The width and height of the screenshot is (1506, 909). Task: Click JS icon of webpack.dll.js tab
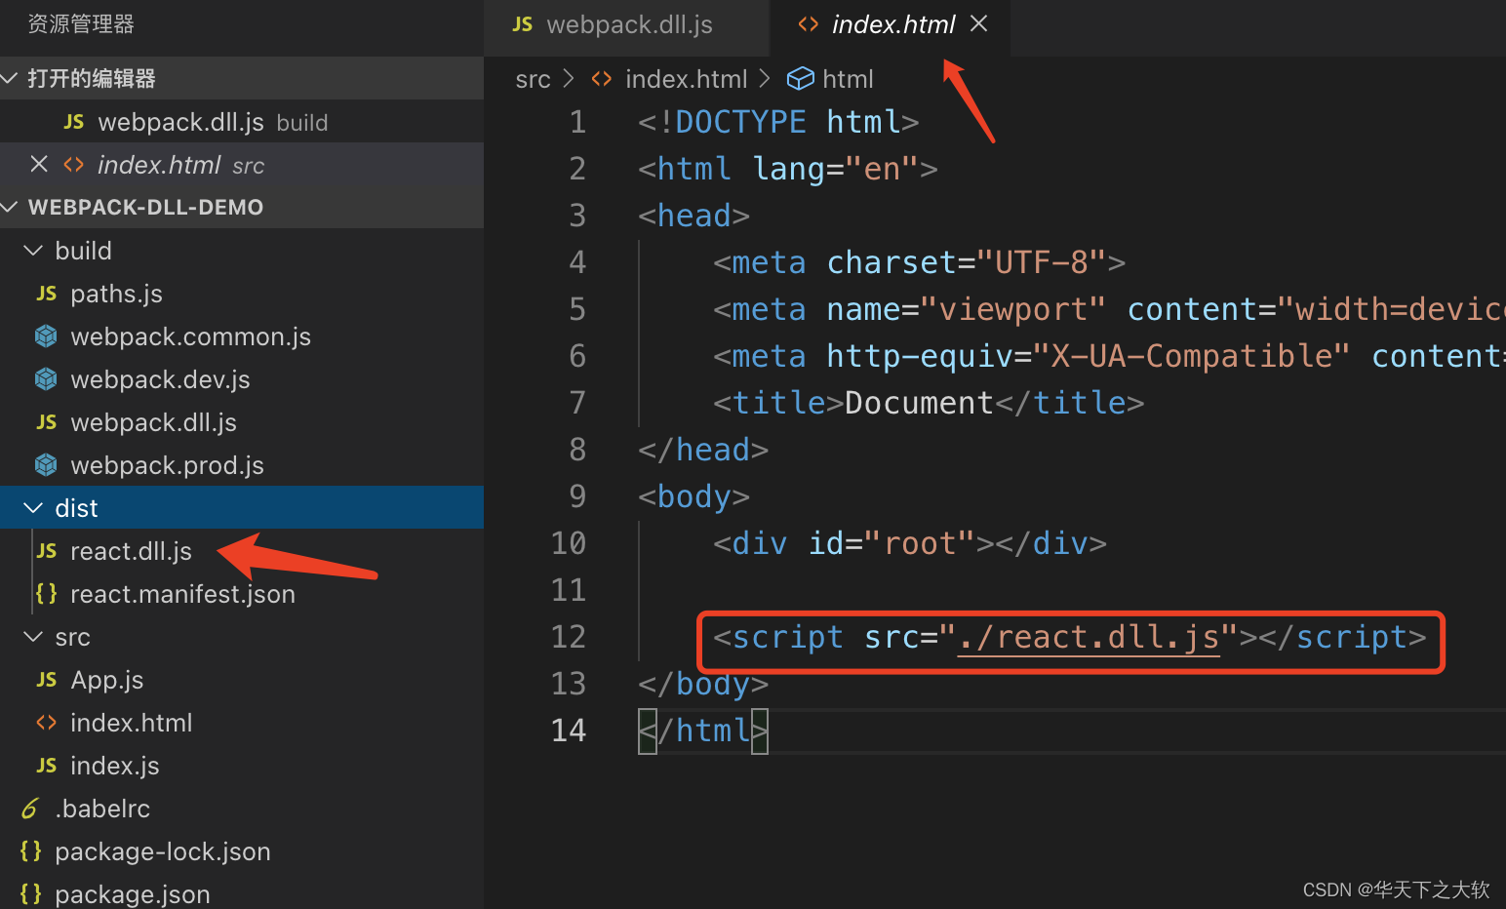523,25
